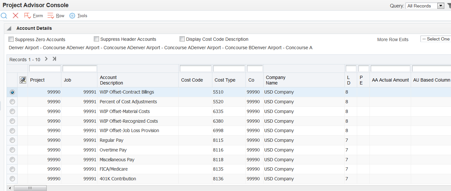Screen dimensions: 451x191
Task: Click the AU Based Column header
Action: coord(432,80)
